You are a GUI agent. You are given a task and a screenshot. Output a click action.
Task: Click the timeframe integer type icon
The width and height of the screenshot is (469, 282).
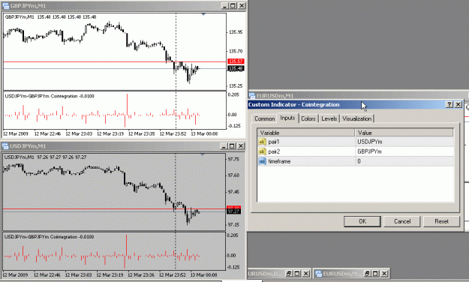[262, 161]
